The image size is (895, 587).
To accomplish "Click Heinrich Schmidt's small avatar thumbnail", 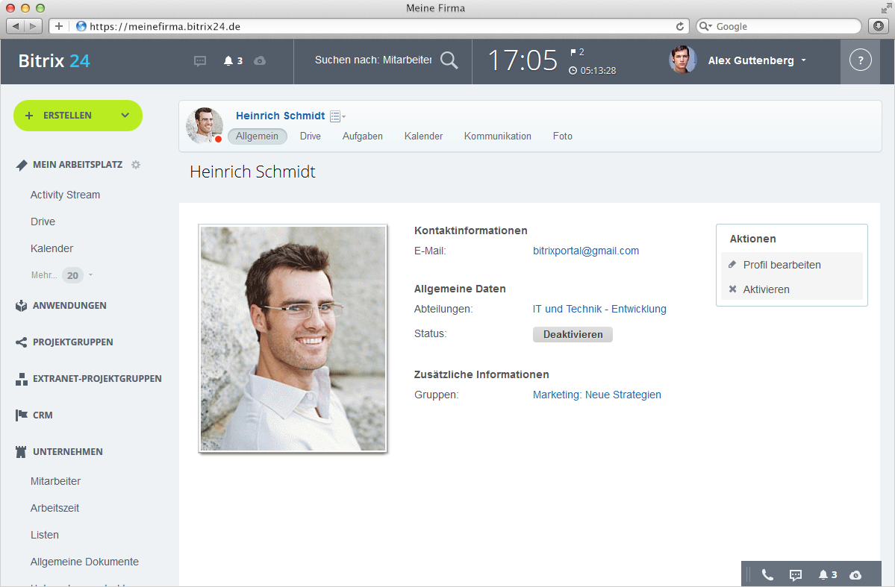I will pyautogui.click(x=205, y=125).
